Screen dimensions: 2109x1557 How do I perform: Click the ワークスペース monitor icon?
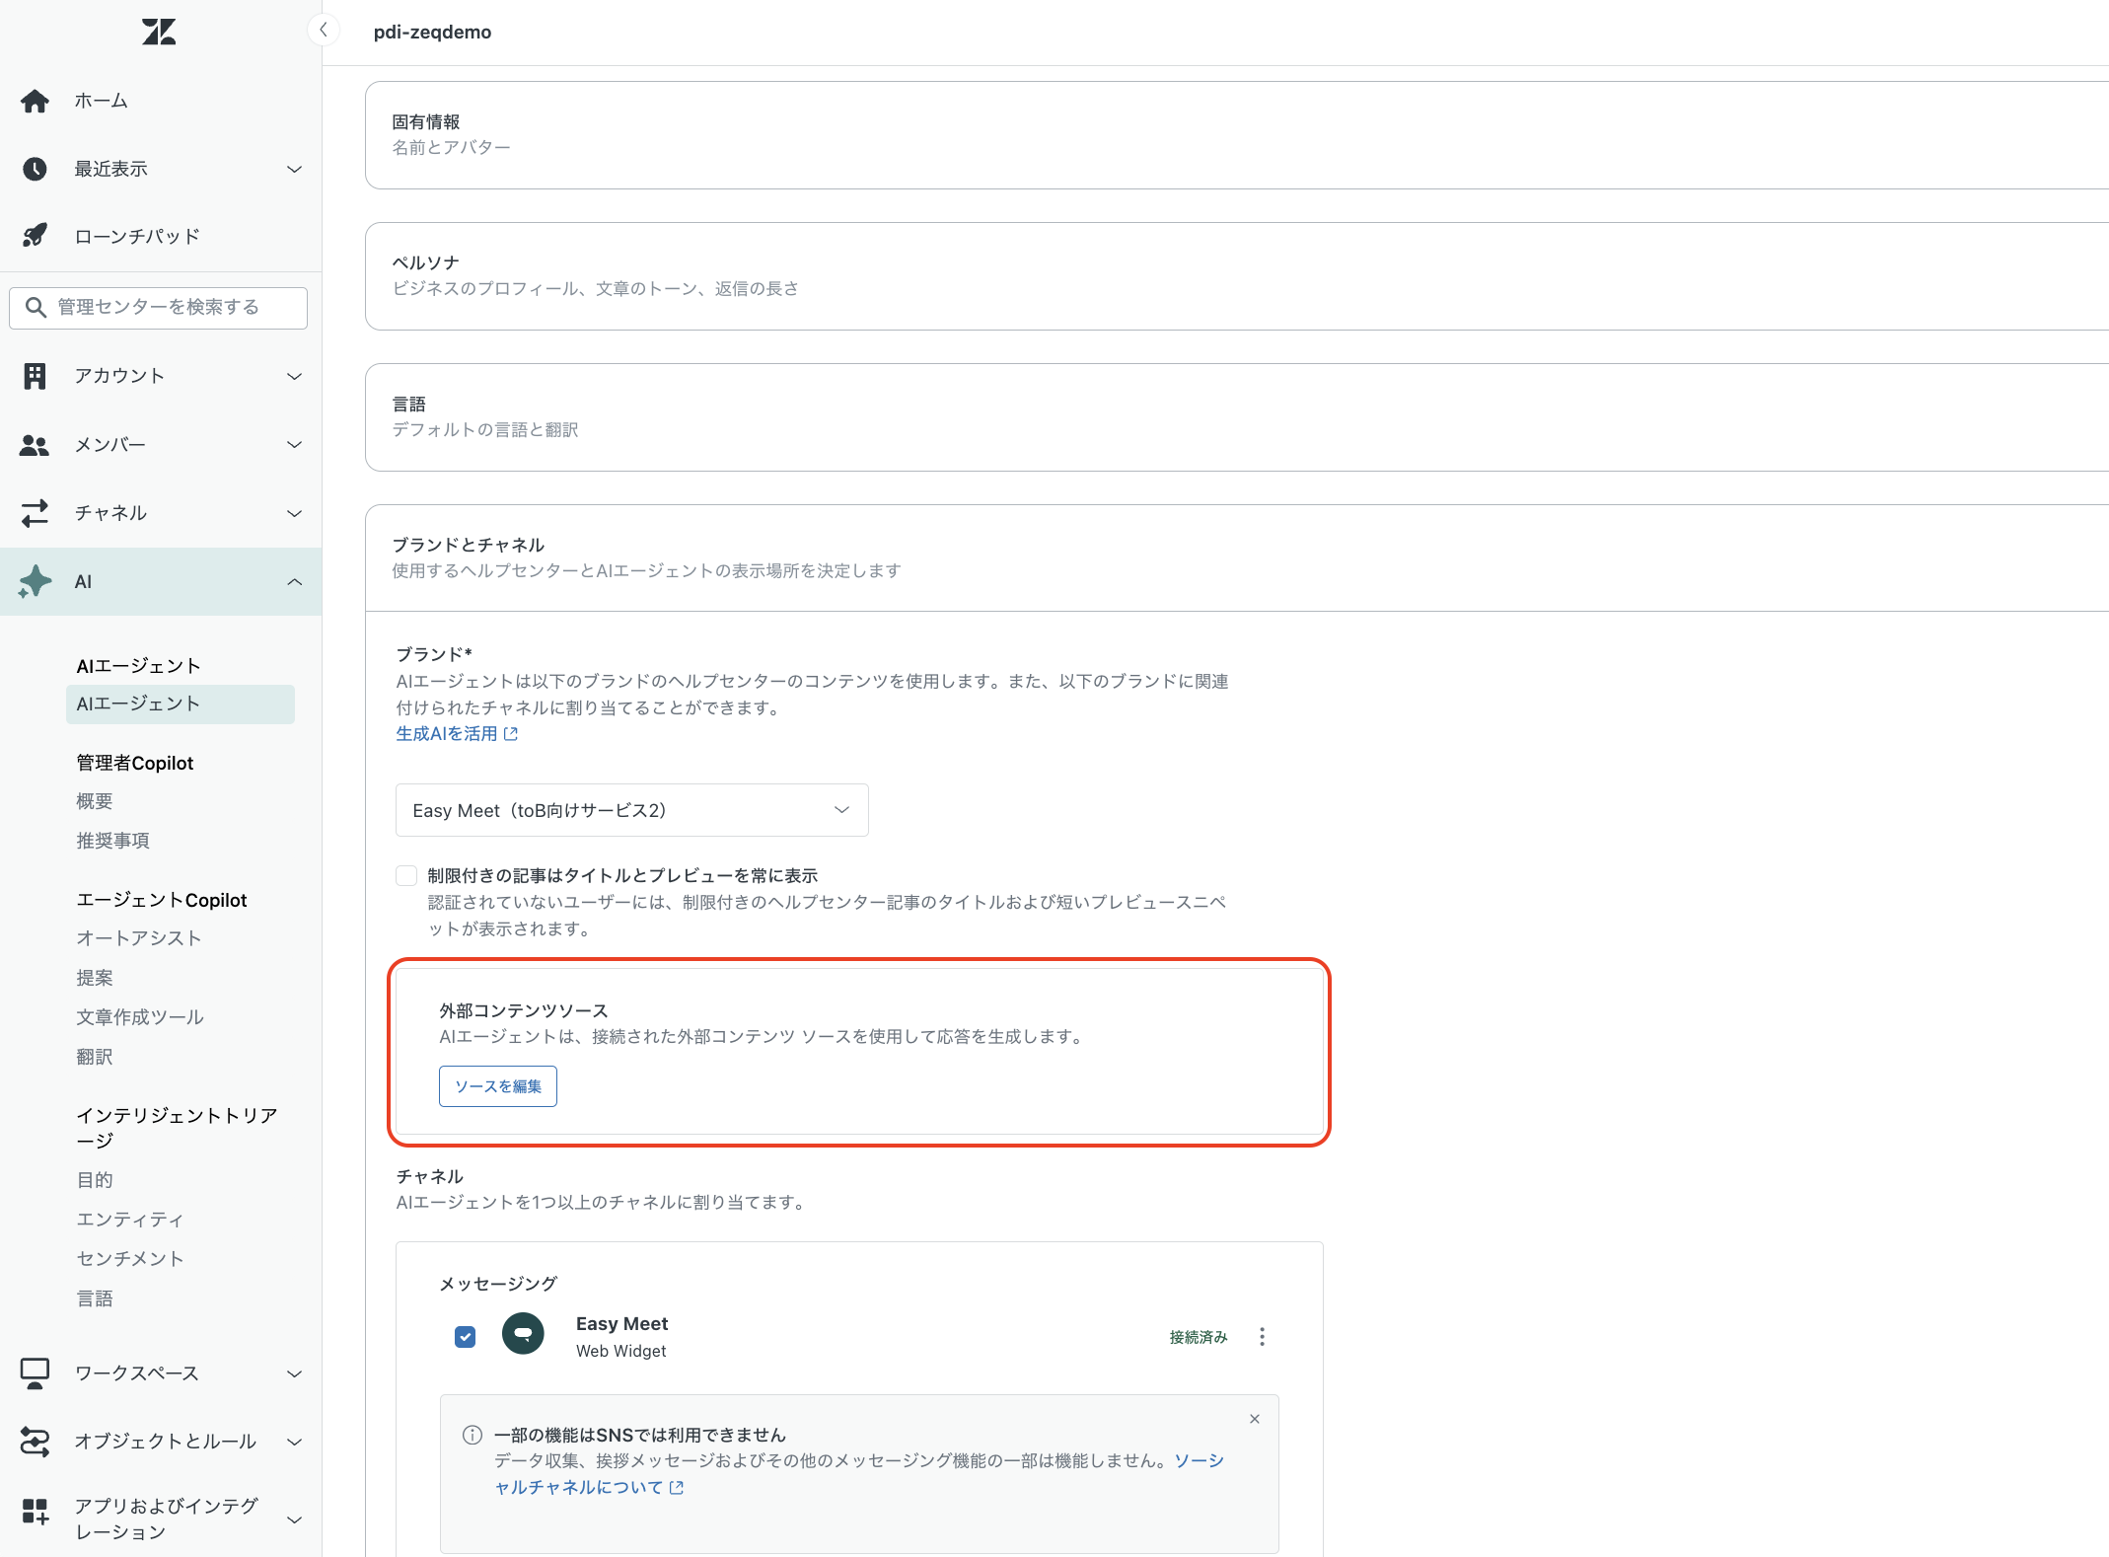tap(35, 1373)
